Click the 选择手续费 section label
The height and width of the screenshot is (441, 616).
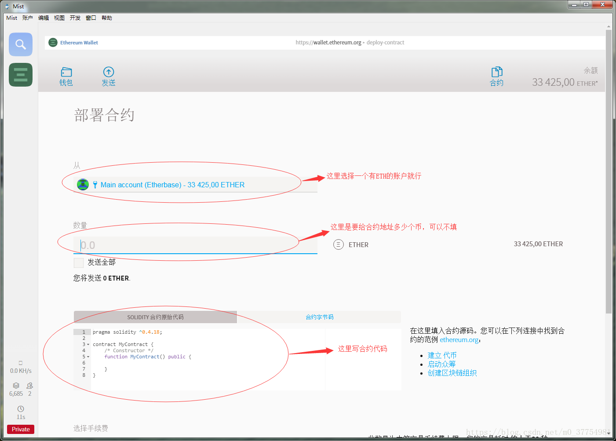tap(91, 428)
